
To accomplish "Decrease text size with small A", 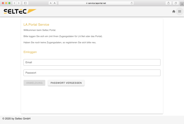I will coord(51,3).
